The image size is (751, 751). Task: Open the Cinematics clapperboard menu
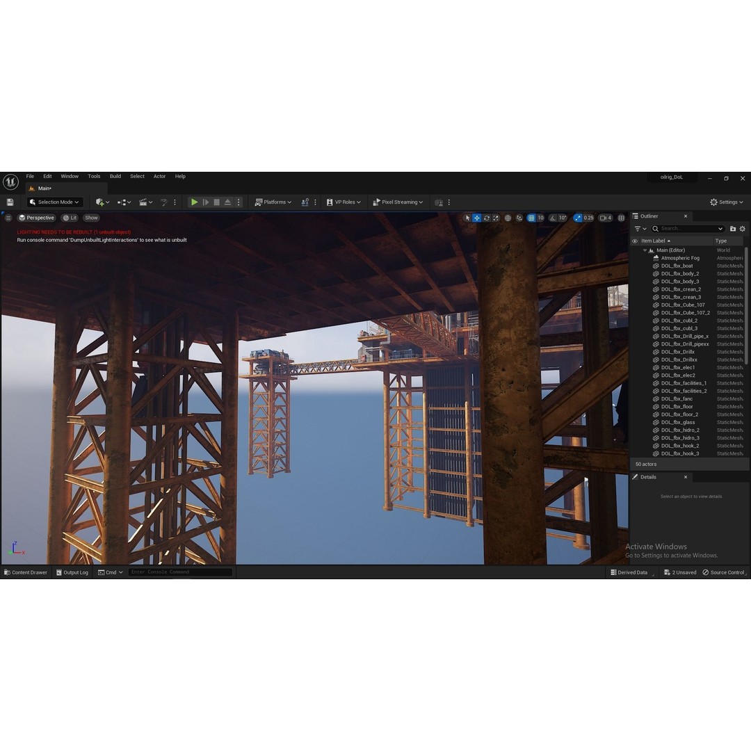click(x=143, y=202)
